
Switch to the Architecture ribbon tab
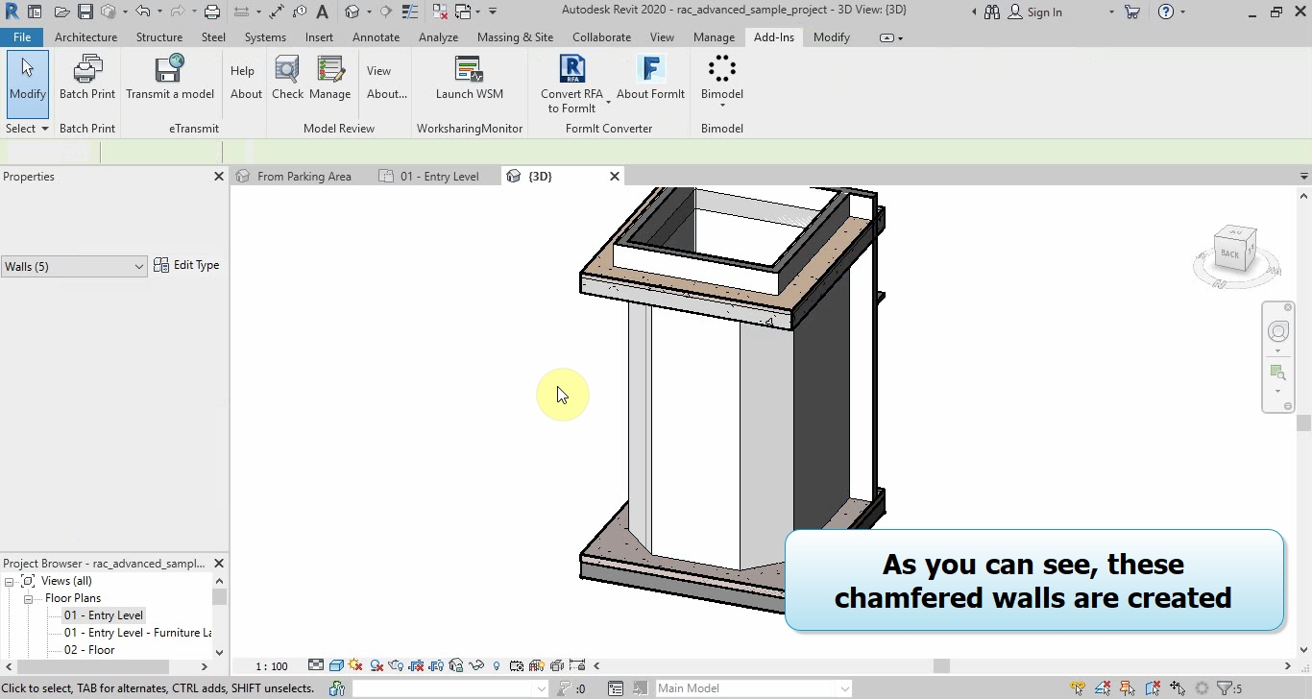coord(85,37)
